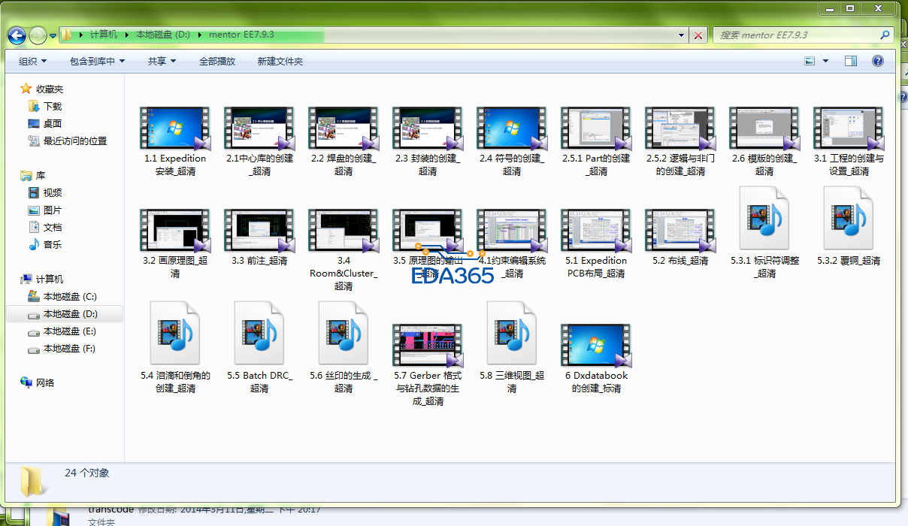Image resolution: width=908 pixels, height=526 pixels.
Task: Click the 新建文件夹 button
Action: [x=280, y=61]
